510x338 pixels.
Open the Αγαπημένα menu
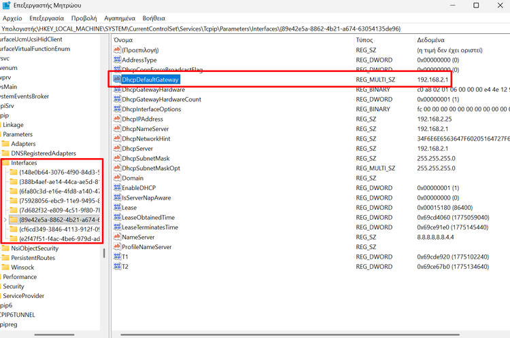[x=119, y=18]
